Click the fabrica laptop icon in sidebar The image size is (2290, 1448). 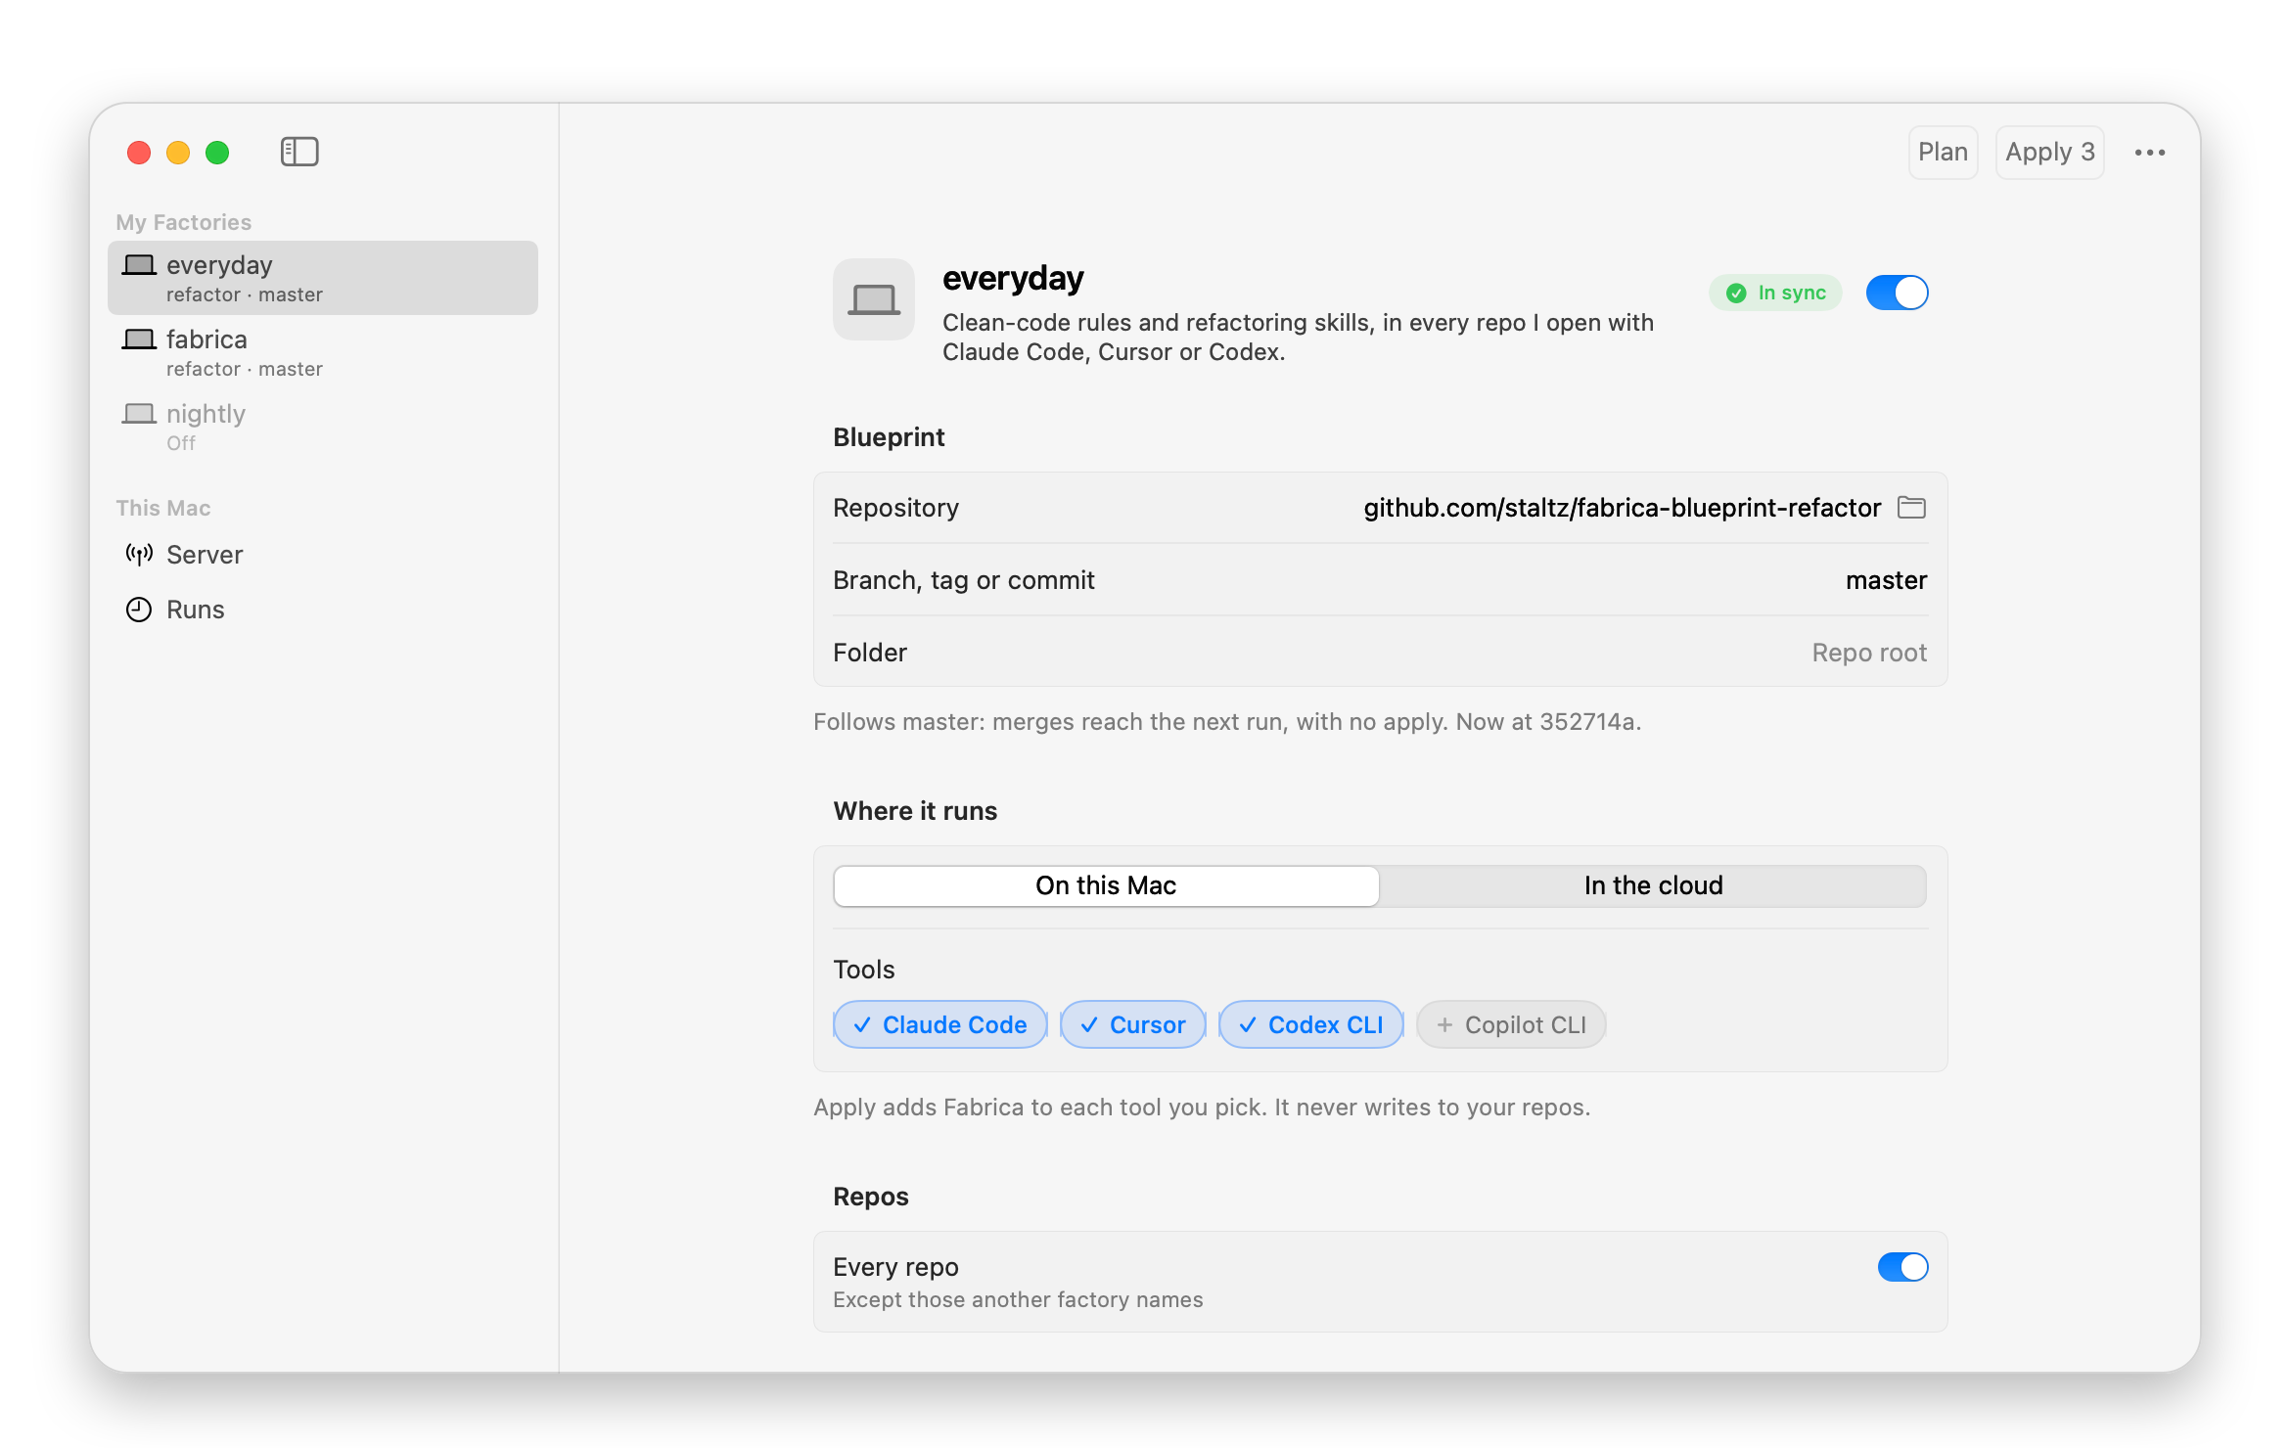(139, 339)
